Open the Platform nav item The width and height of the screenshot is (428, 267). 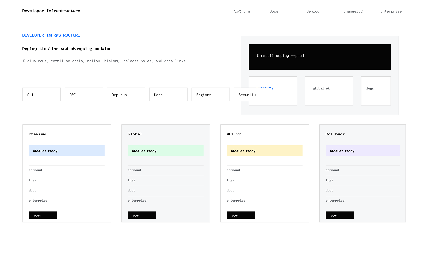[241, 11]
